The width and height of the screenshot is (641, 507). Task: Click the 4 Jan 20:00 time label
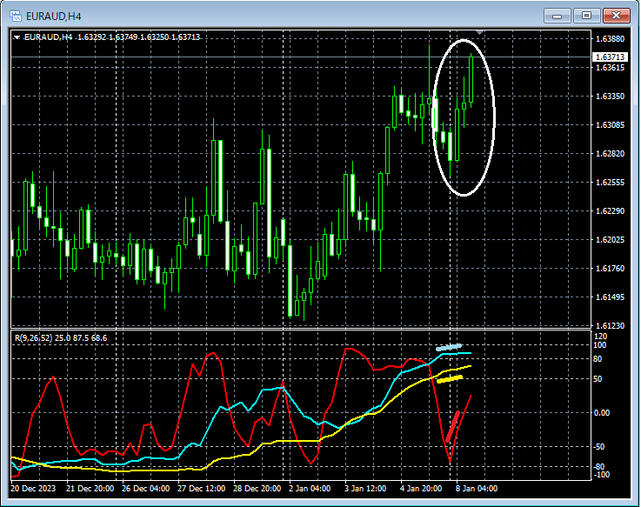(421, 489)
